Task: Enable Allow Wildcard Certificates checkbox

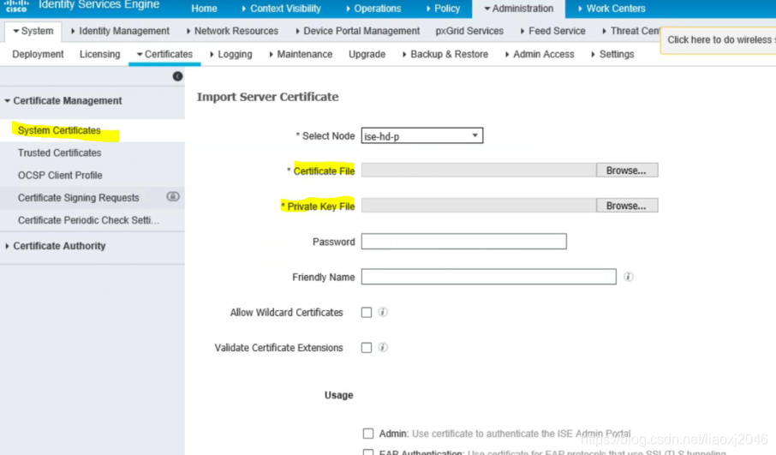Action: [367, 313]
